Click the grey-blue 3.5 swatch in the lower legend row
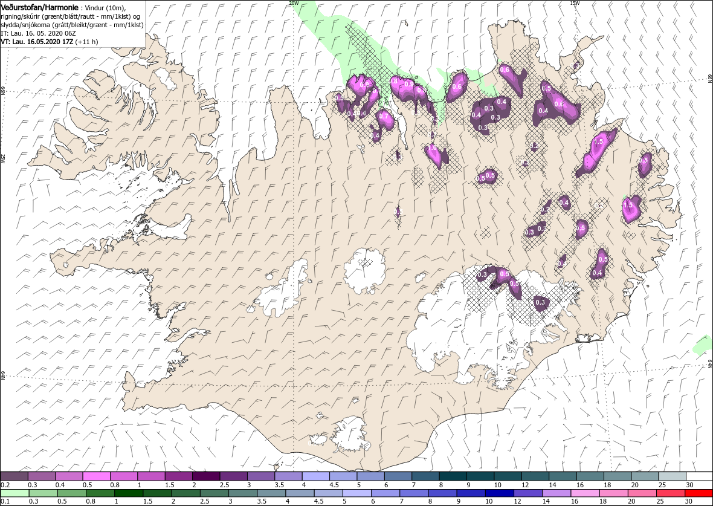This screenshot has width=713, height=506. click(x=271, y=493)
